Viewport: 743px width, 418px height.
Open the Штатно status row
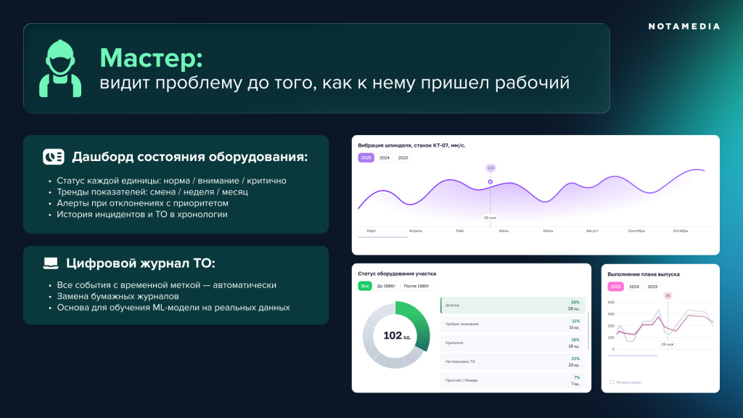(513, 306)
